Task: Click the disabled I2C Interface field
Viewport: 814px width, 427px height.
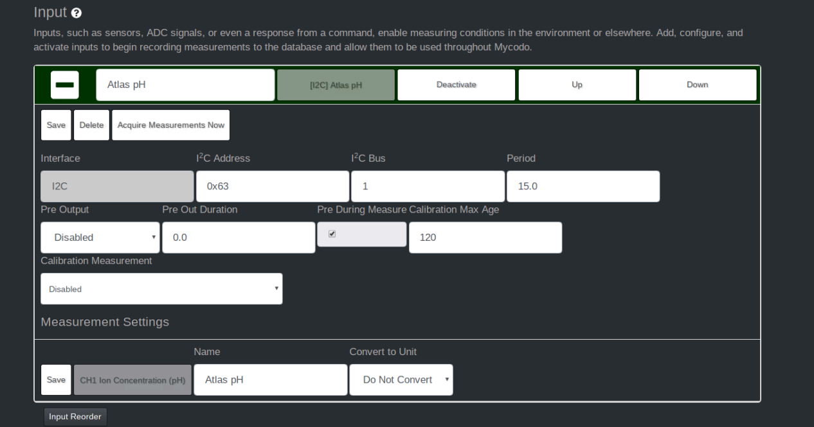Action: click(117, 186)
